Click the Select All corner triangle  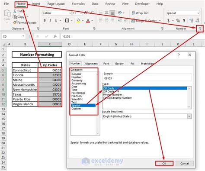pos(4,44)
